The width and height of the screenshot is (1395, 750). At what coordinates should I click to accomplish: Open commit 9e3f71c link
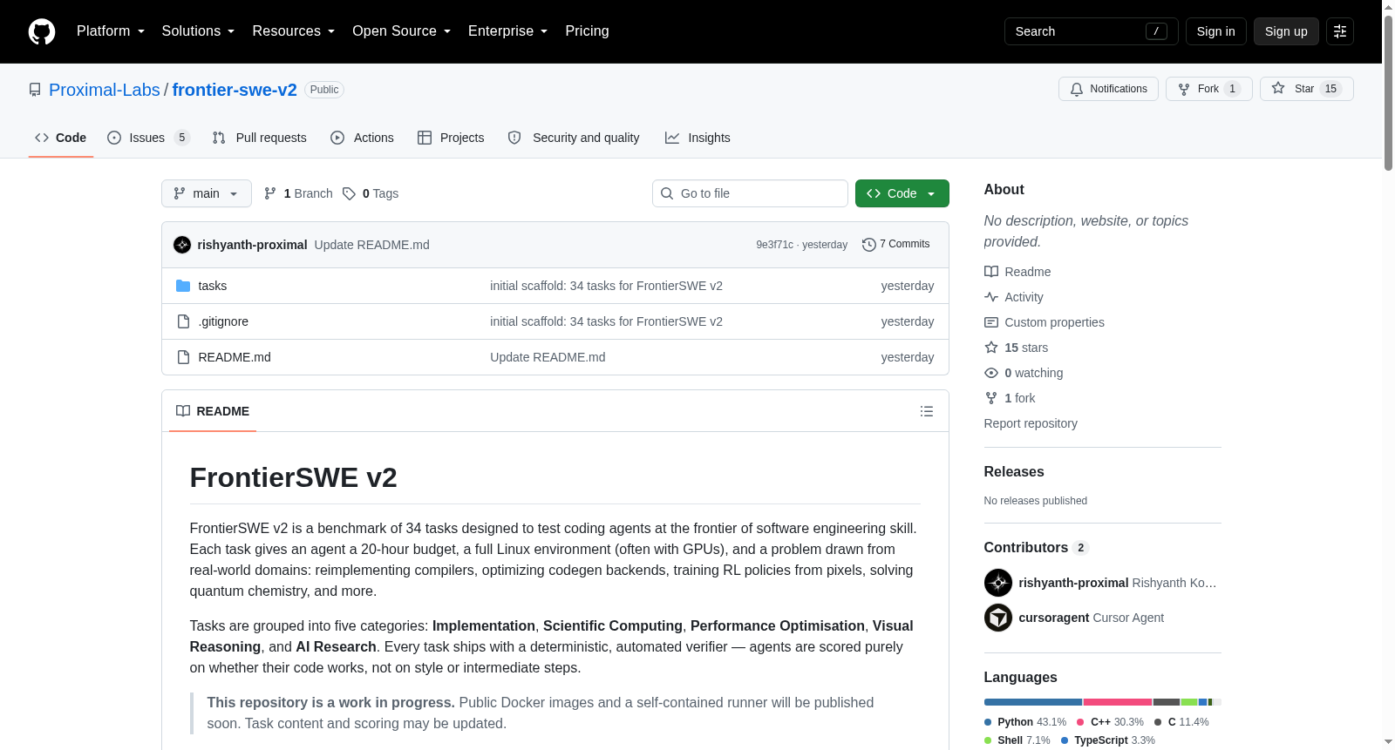775,245
